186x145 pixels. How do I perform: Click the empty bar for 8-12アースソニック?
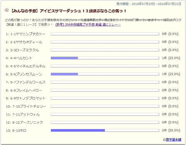(105, 122)
